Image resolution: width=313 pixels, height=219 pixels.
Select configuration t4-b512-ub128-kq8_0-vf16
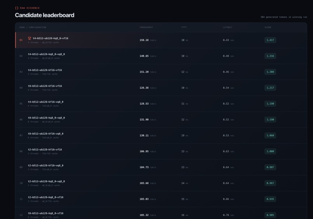(50, 38)
